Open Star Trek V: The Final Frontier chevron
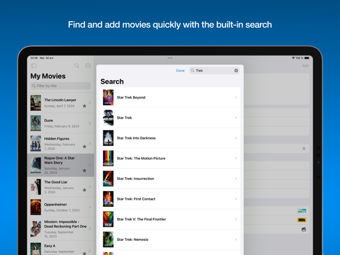The height and width of the screenshot is (255, 340). click(236, 219)
